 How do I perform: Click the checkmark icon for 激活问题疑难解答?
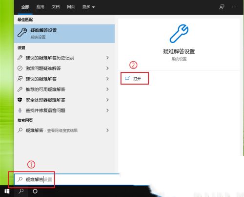click(20, 68)
